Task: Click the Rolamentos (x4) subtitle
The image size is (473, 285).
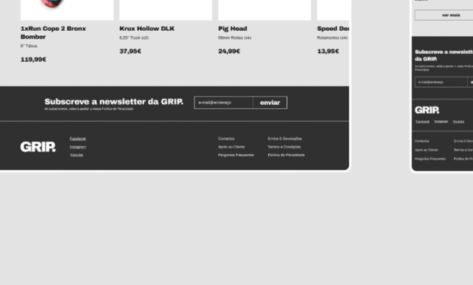Action: 332,37
